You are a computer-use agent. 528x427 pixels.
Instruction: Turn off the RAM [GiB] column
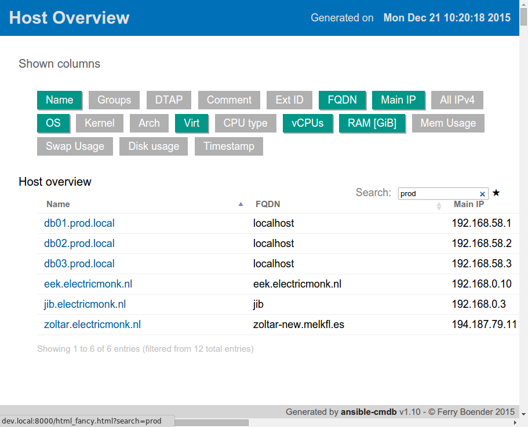372,123
